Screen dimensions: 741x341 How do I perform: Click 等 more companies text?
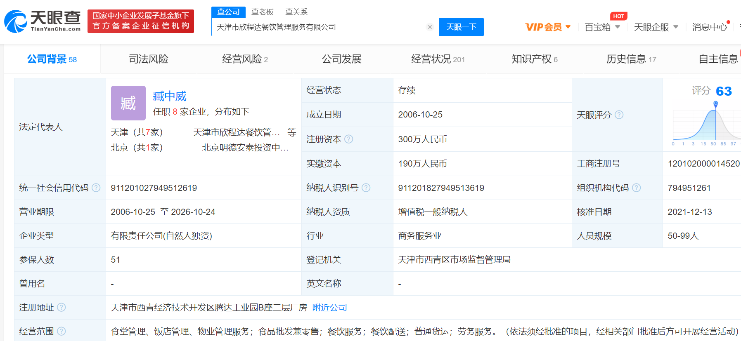pos(292,132)
